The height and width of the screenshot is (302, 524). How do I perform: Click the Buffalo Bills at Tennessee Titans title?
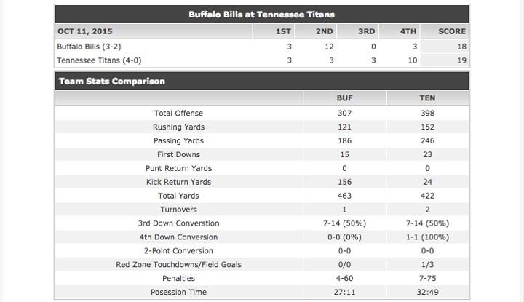[261, 15]
